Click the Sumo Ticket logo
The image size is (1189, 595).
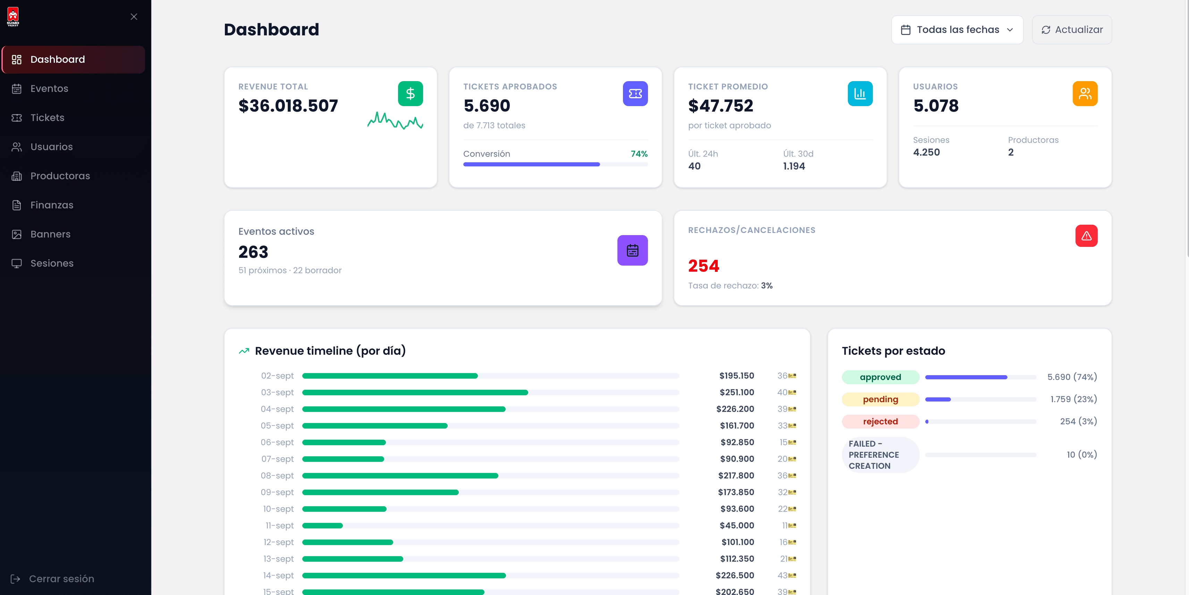pos(13,17)
